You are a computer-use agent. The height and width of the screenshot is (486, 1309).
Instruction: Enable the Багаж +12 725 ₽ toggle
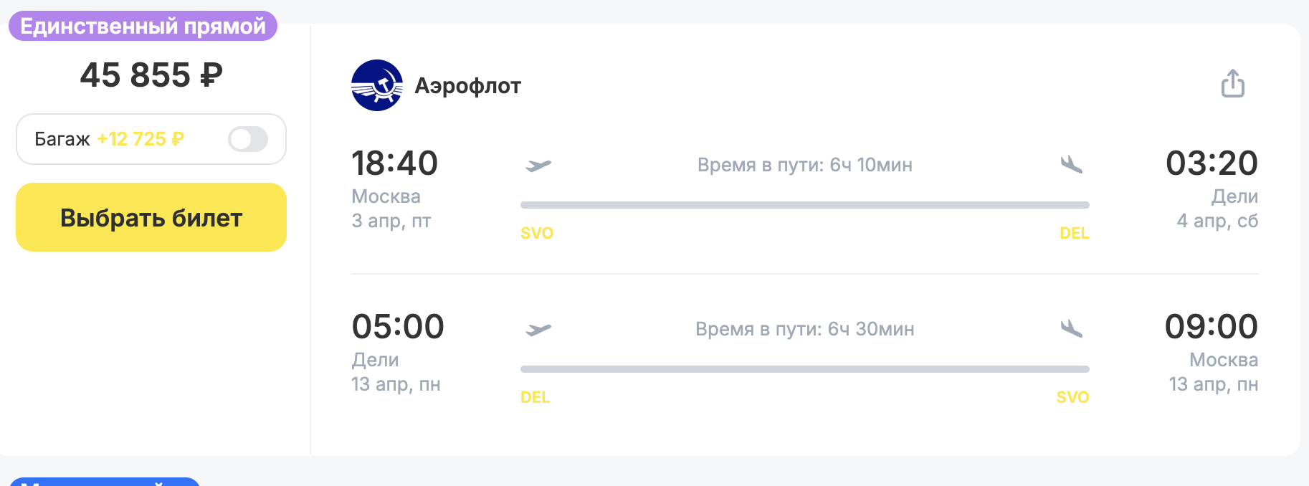point(248,139)
